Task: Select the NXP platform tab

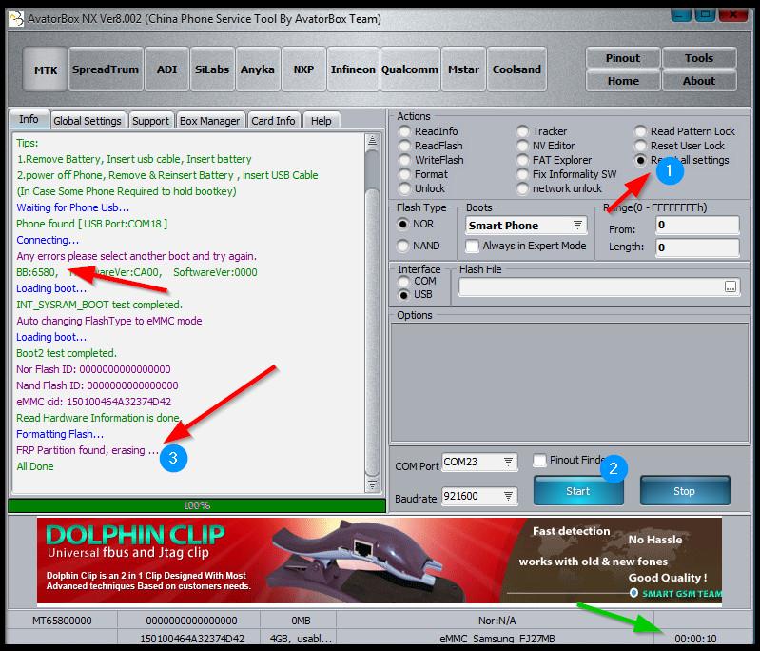Action: tap(303, 69)
